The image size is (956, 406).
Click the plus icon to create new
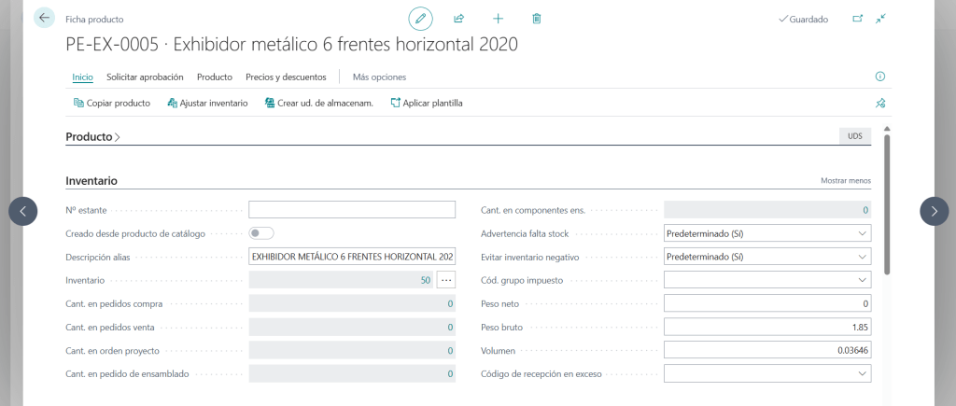[498, 19]
